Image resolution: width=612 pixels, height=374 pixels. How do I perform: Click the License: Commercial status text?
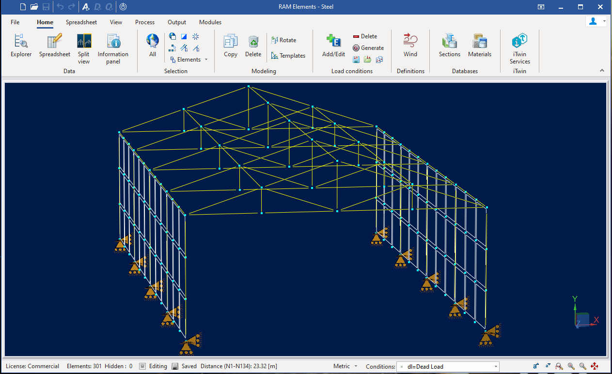coord(32,366)
